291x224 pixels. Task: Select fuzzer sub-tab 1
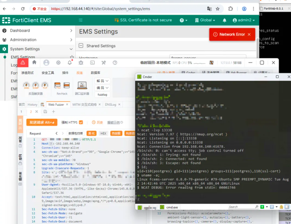[21, 111]
